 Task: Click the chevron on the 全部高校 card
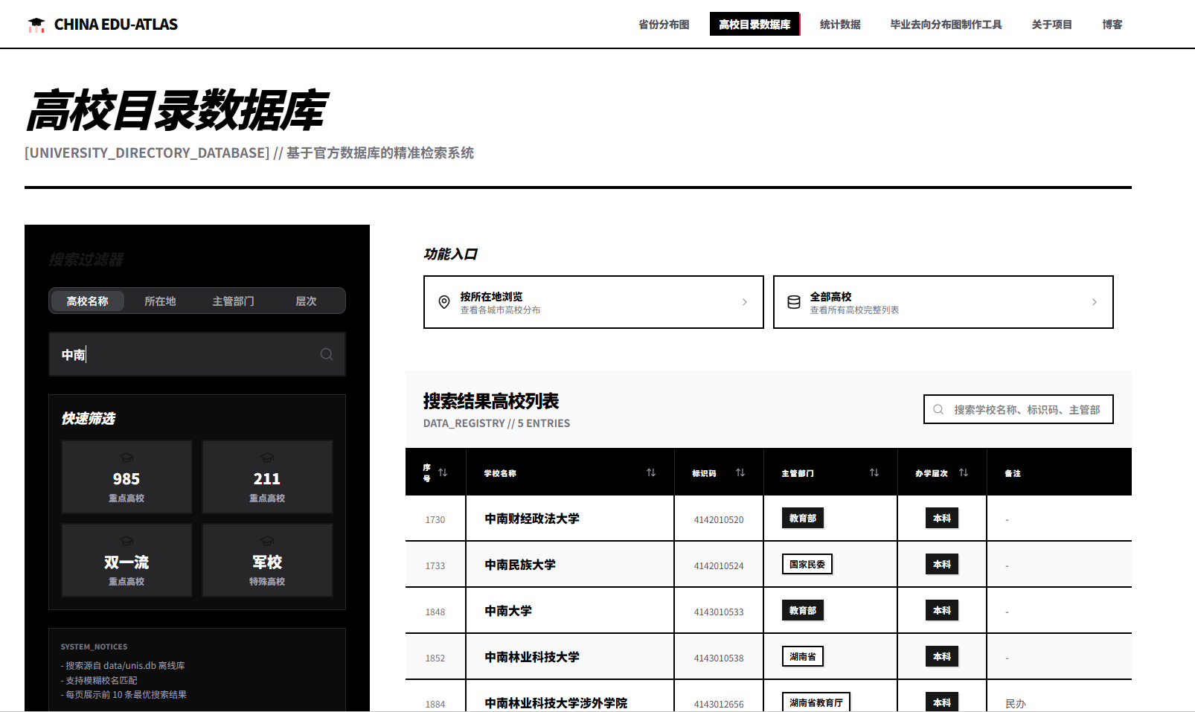(x=1094, y=302)
